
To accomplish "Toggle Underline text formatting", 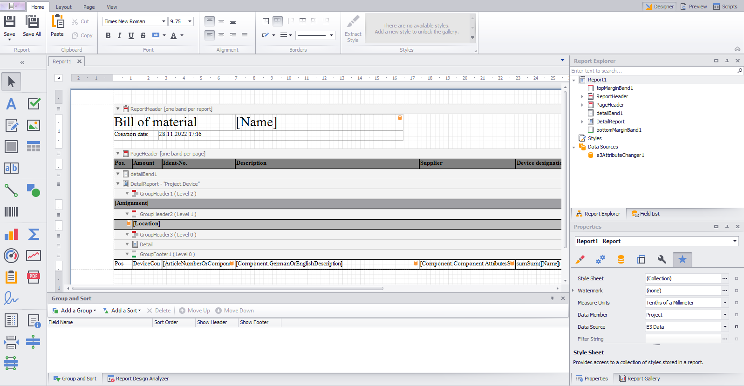I will pos(131,35).
